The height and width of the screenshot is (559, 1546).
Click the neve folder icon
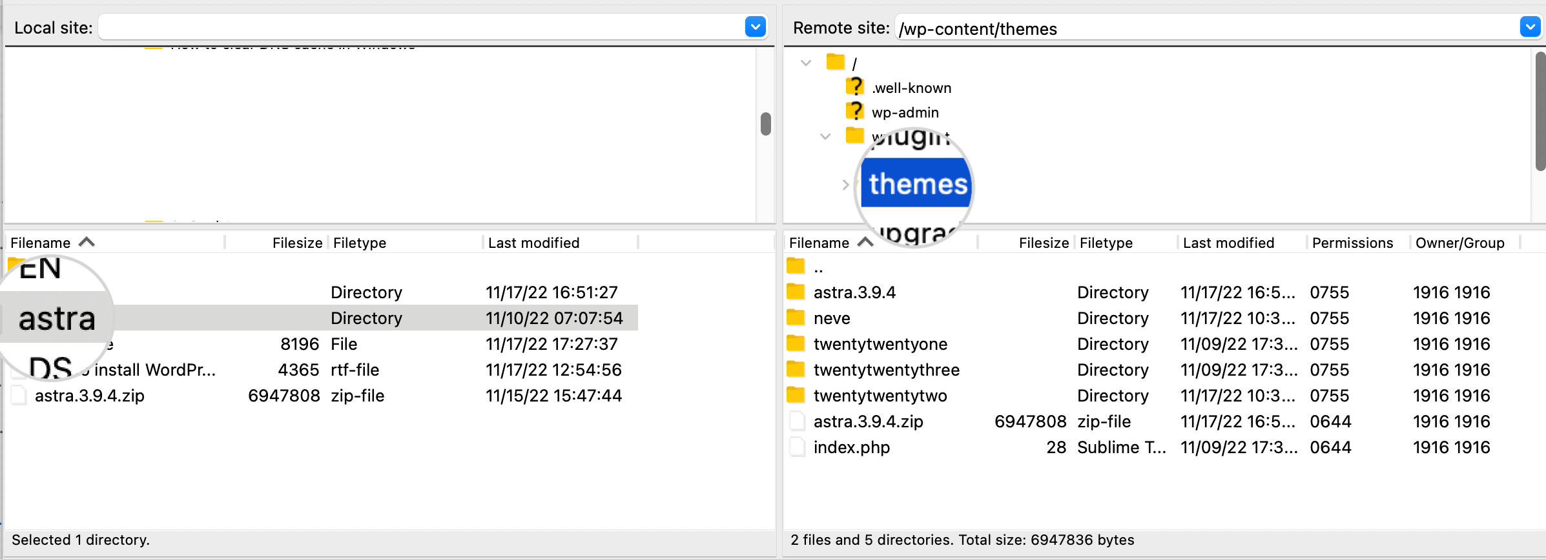tap(796, 318)
